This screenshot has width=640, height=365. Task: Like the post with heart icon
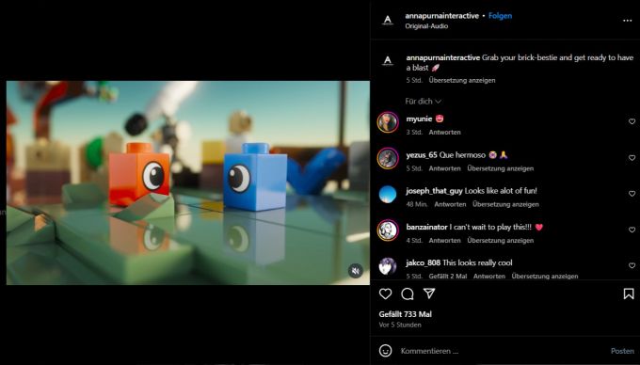[385, 294]
